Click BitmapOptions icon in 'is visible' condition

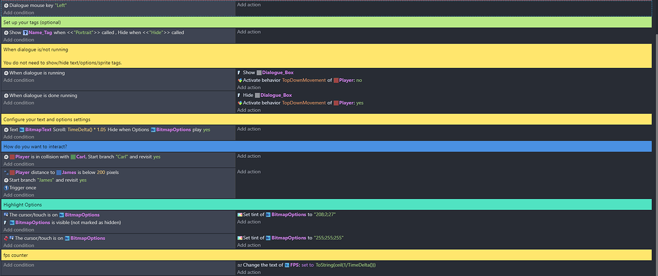pyautogui.click(x=12, y=222)
